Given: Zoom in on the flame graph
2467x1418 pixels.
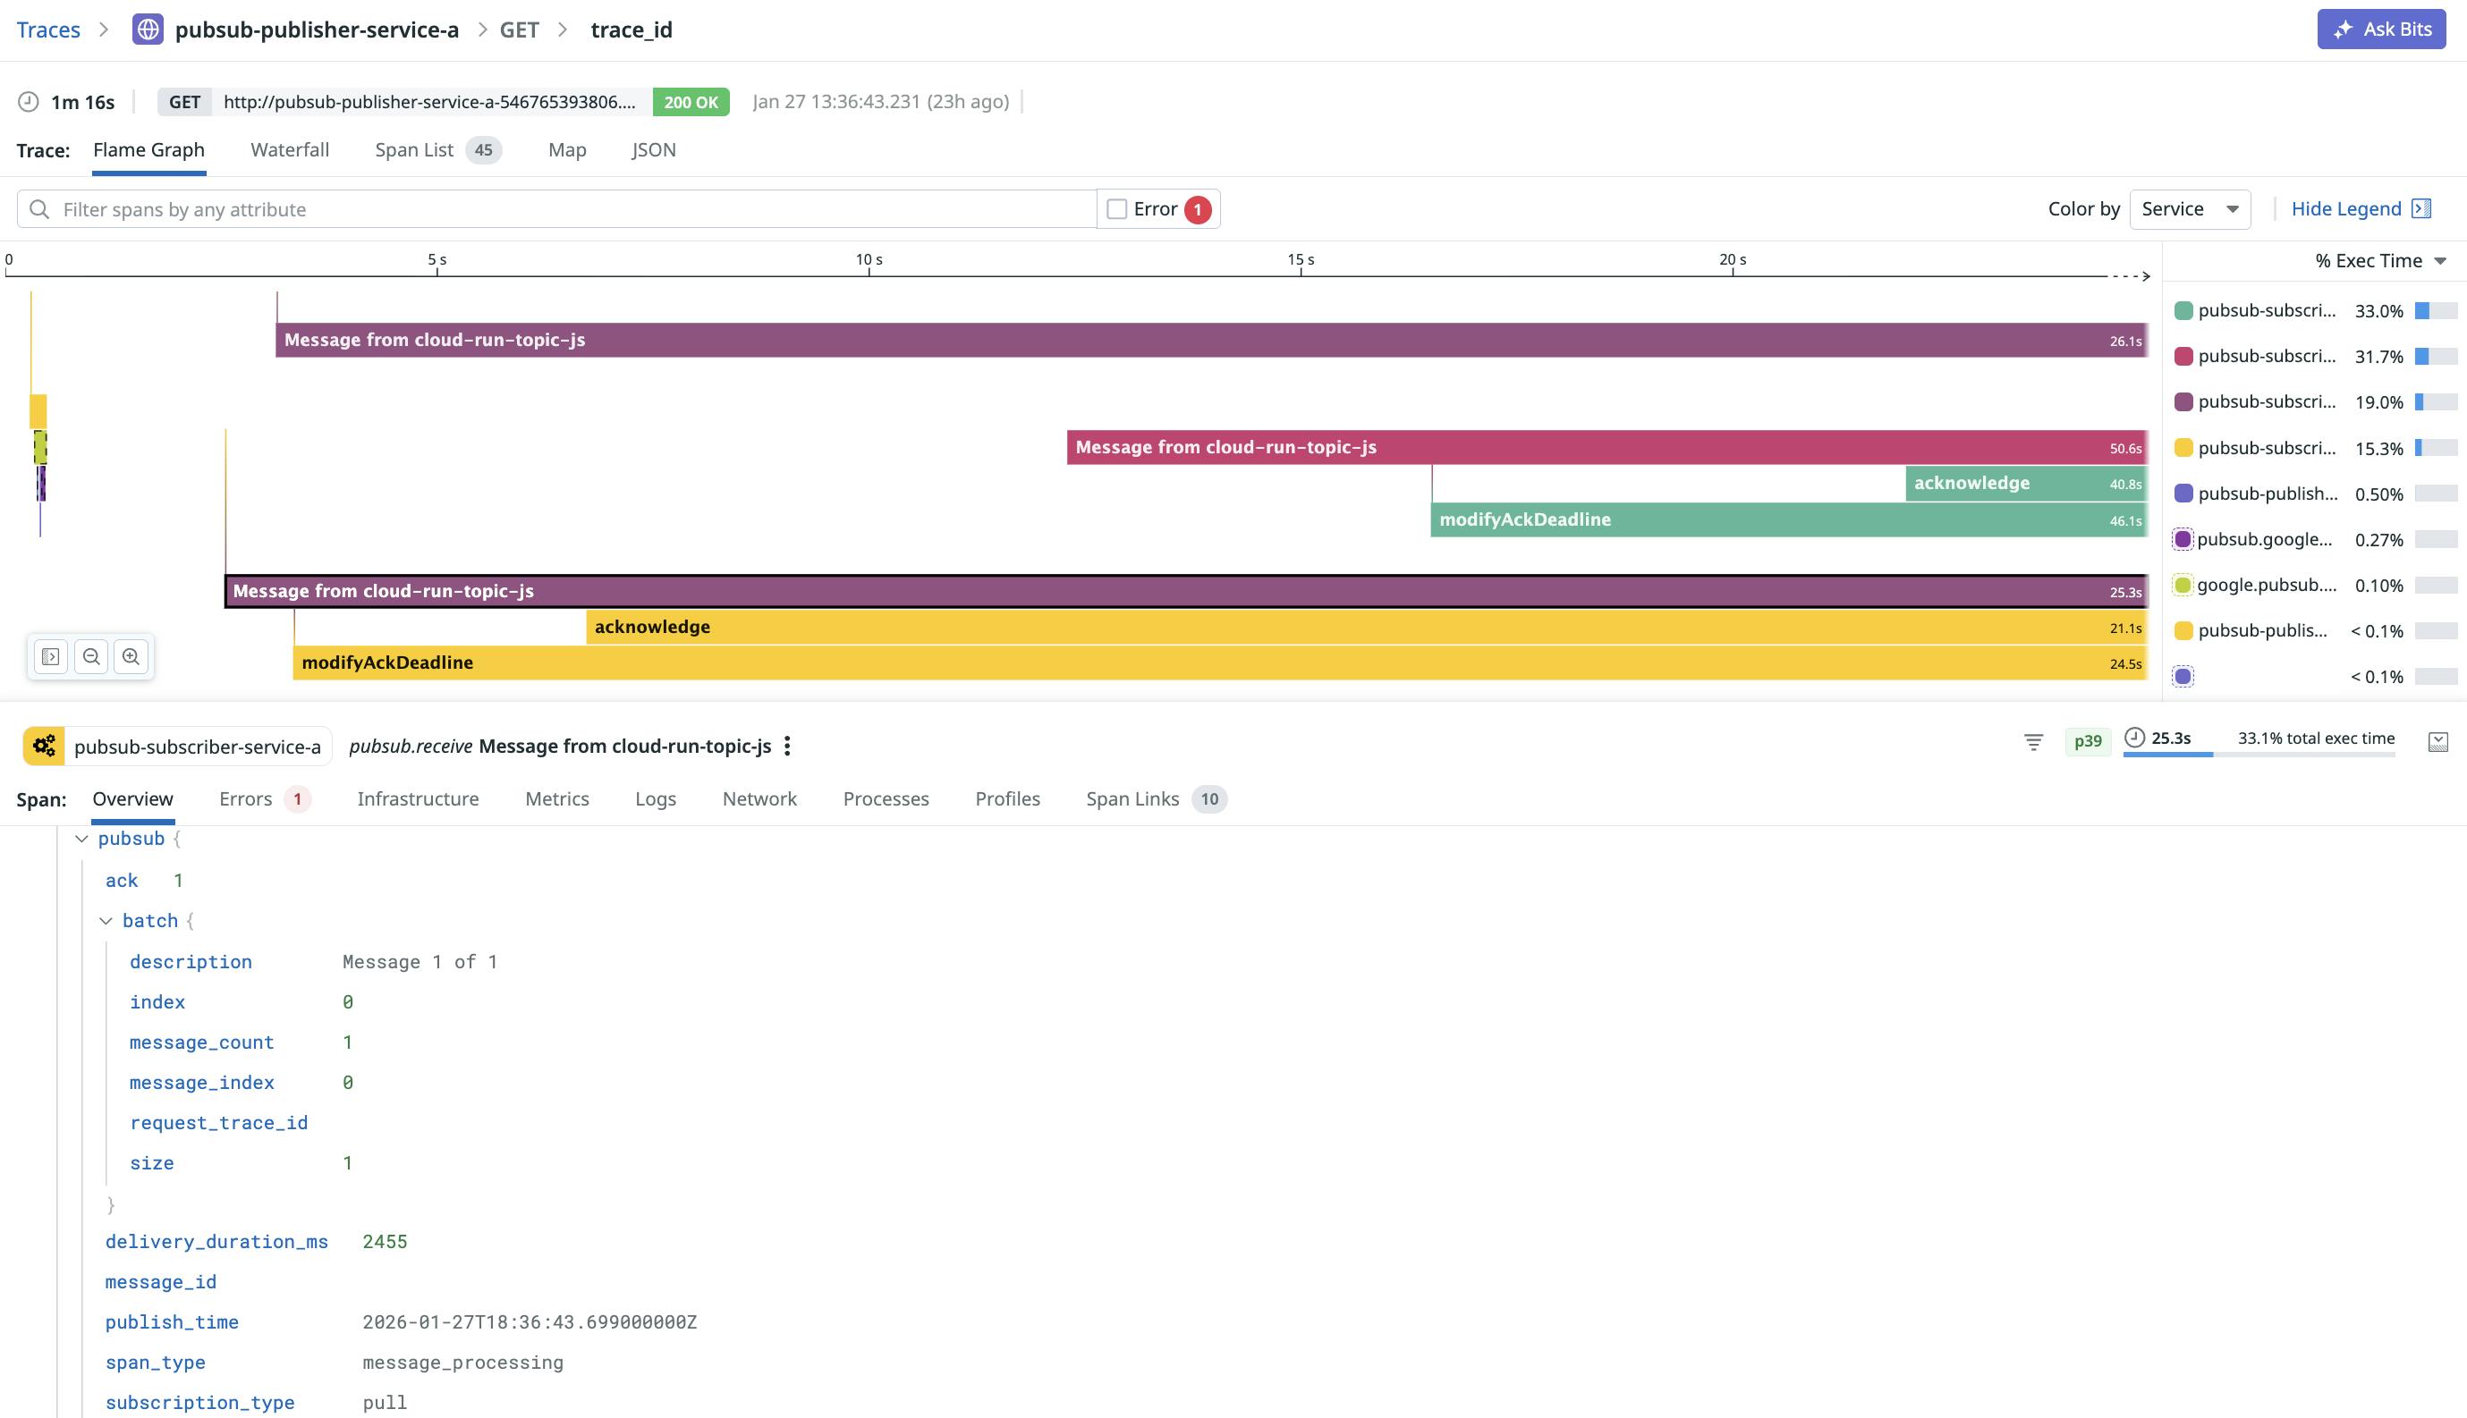Looking at the screenshot, I should 131,655.
